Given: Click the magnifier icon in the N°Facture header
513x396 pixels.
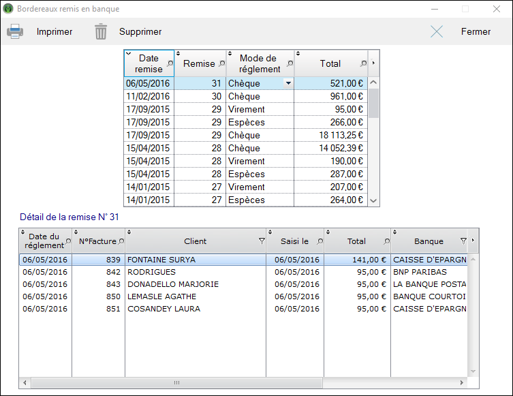Looking at the screenshot, I should (121, 241).
